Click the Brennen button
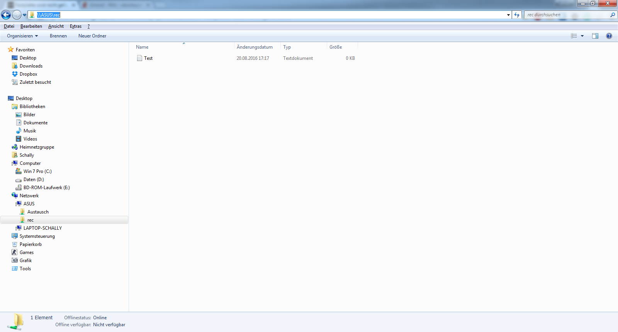This screenshot has height=332, width=618. point(58,36)
